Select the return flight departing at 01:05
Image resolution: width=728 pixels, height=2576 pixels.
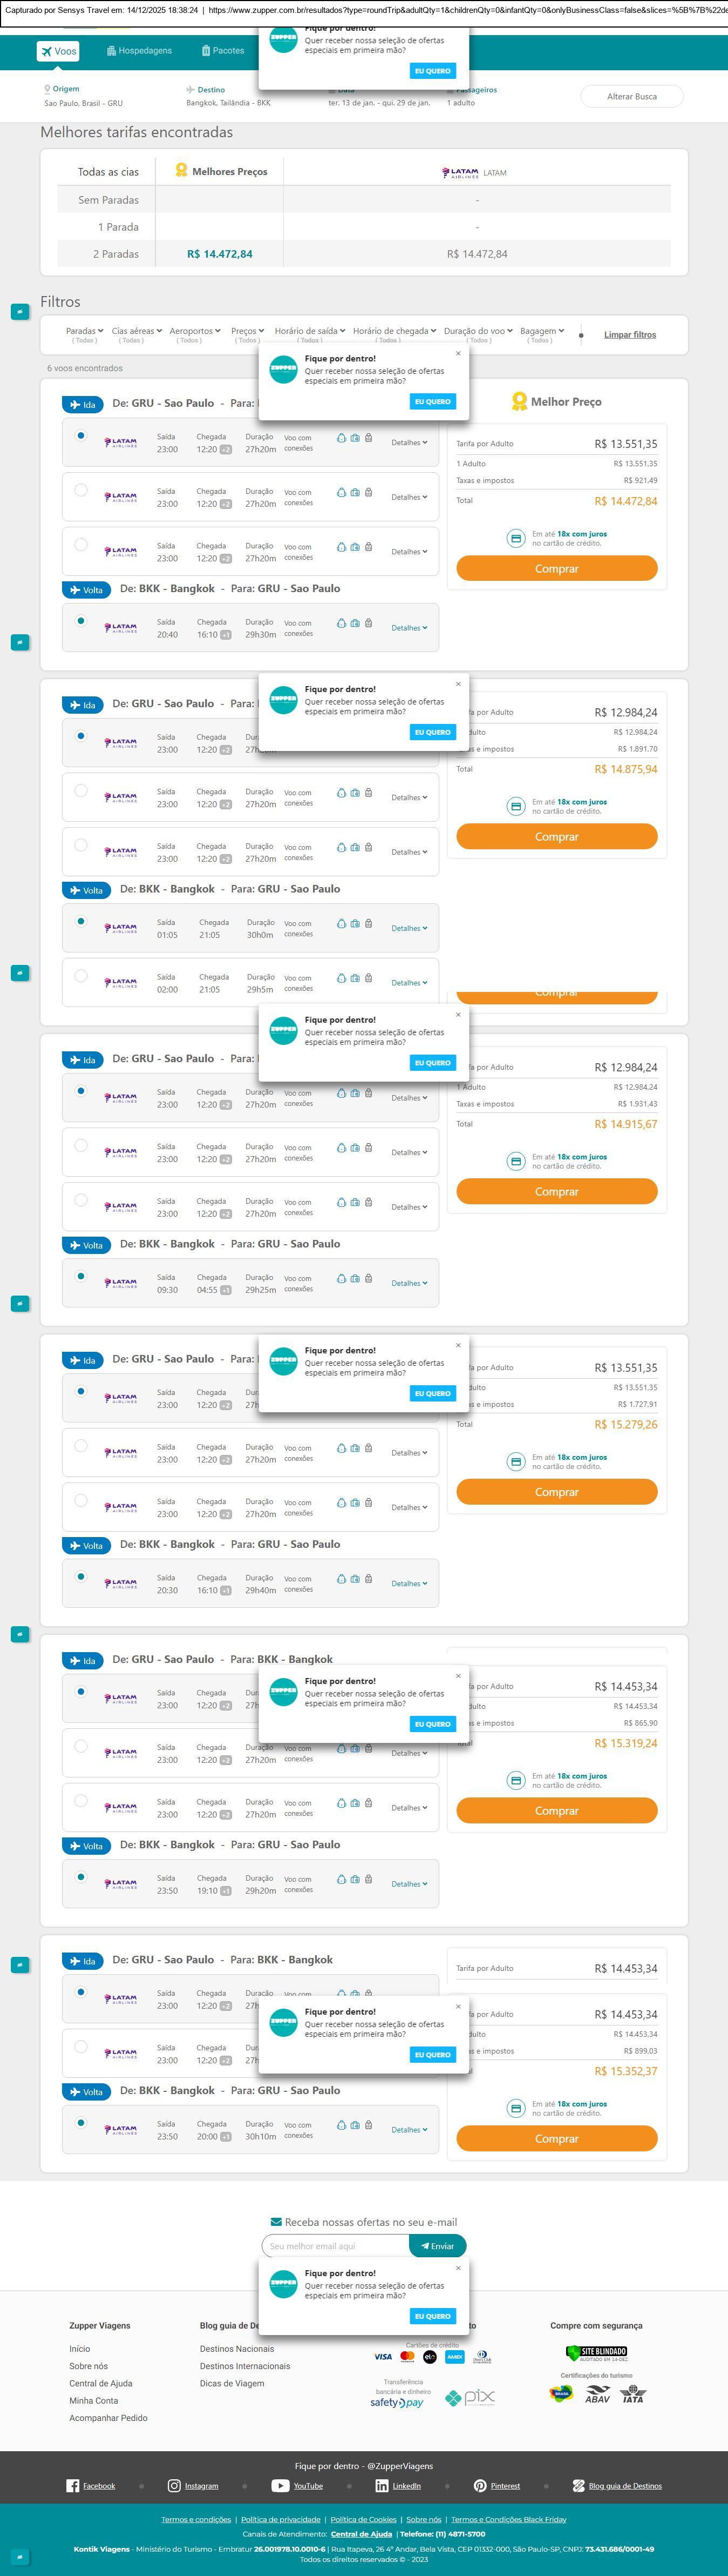coord(81,921)
